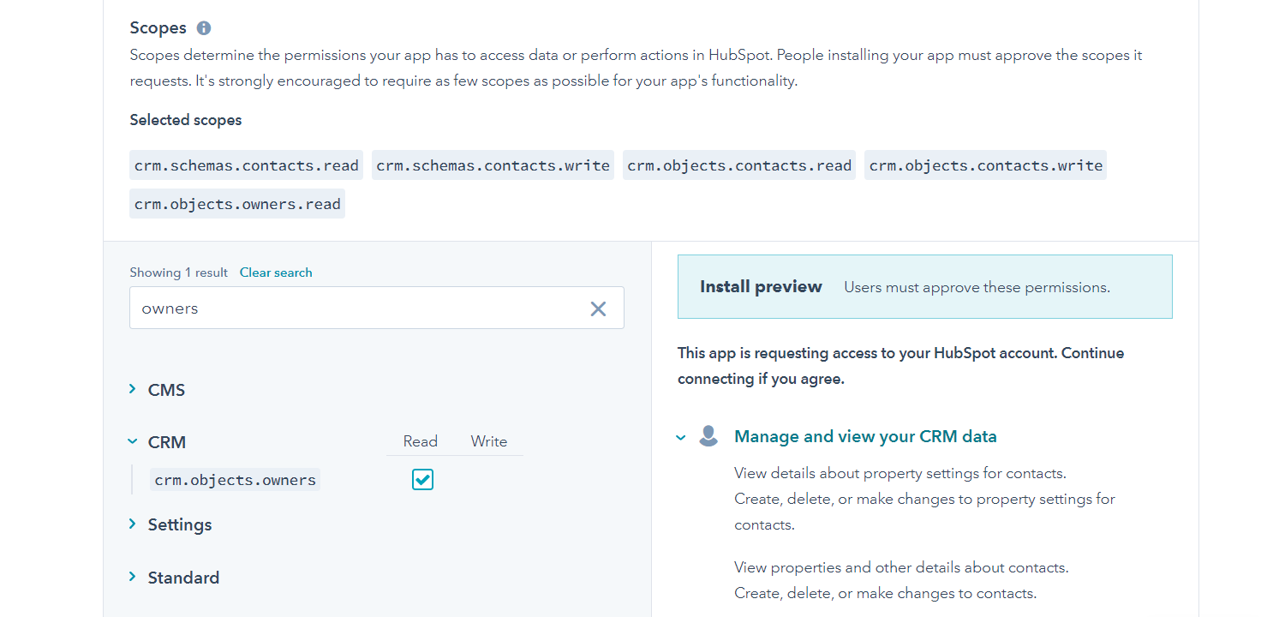Image resolution: width=1285 pixels, height=617 pixels.
Task: Click the crm.objects.owners.read selected scope tag
Action: (237, 204)
